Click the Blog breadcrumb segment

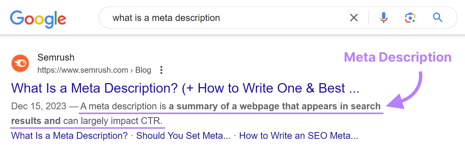tap(143, 70)
